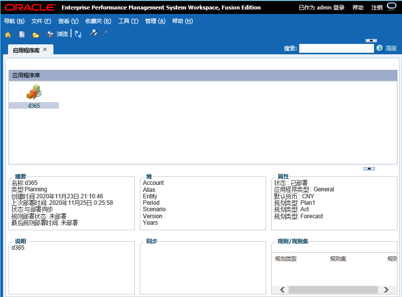Click 注销 to log out

click(377, 7)
